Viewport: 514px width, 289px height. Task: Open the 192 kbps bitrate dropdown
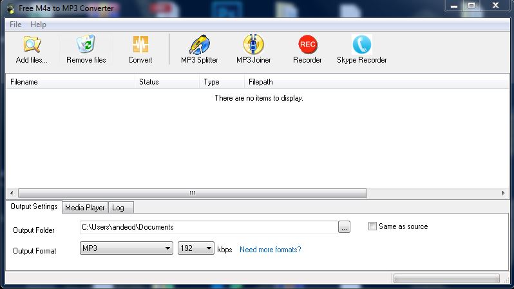[x=196, y=248]
